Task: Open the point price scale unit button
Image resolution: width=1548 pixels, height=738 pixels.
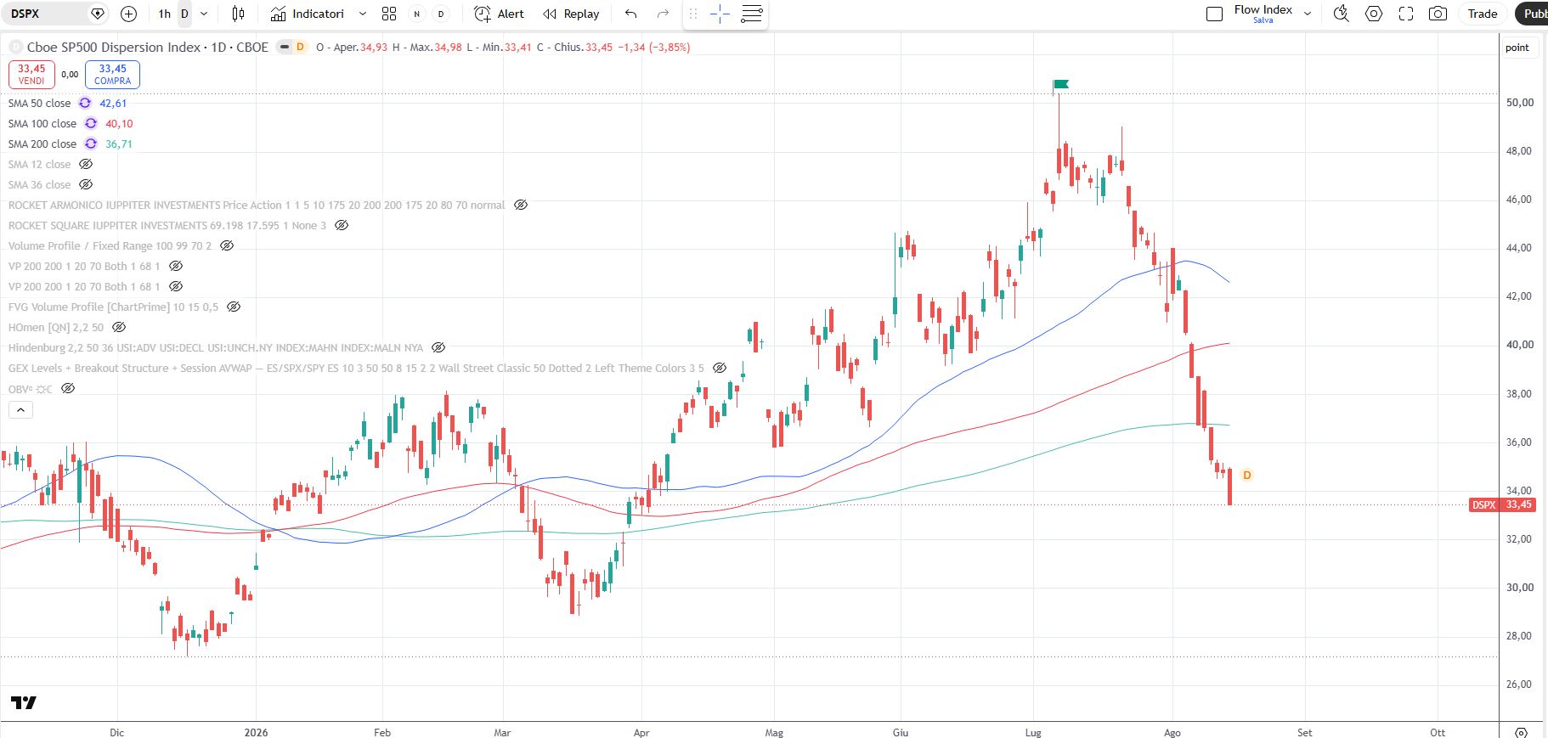Action: tap(1517, 48)
